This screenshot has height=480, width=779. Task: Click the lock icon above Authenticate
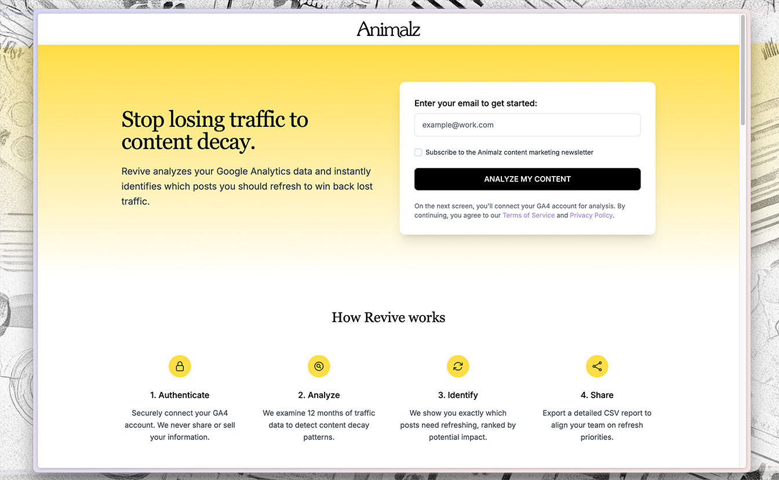(x=180, y=367)
